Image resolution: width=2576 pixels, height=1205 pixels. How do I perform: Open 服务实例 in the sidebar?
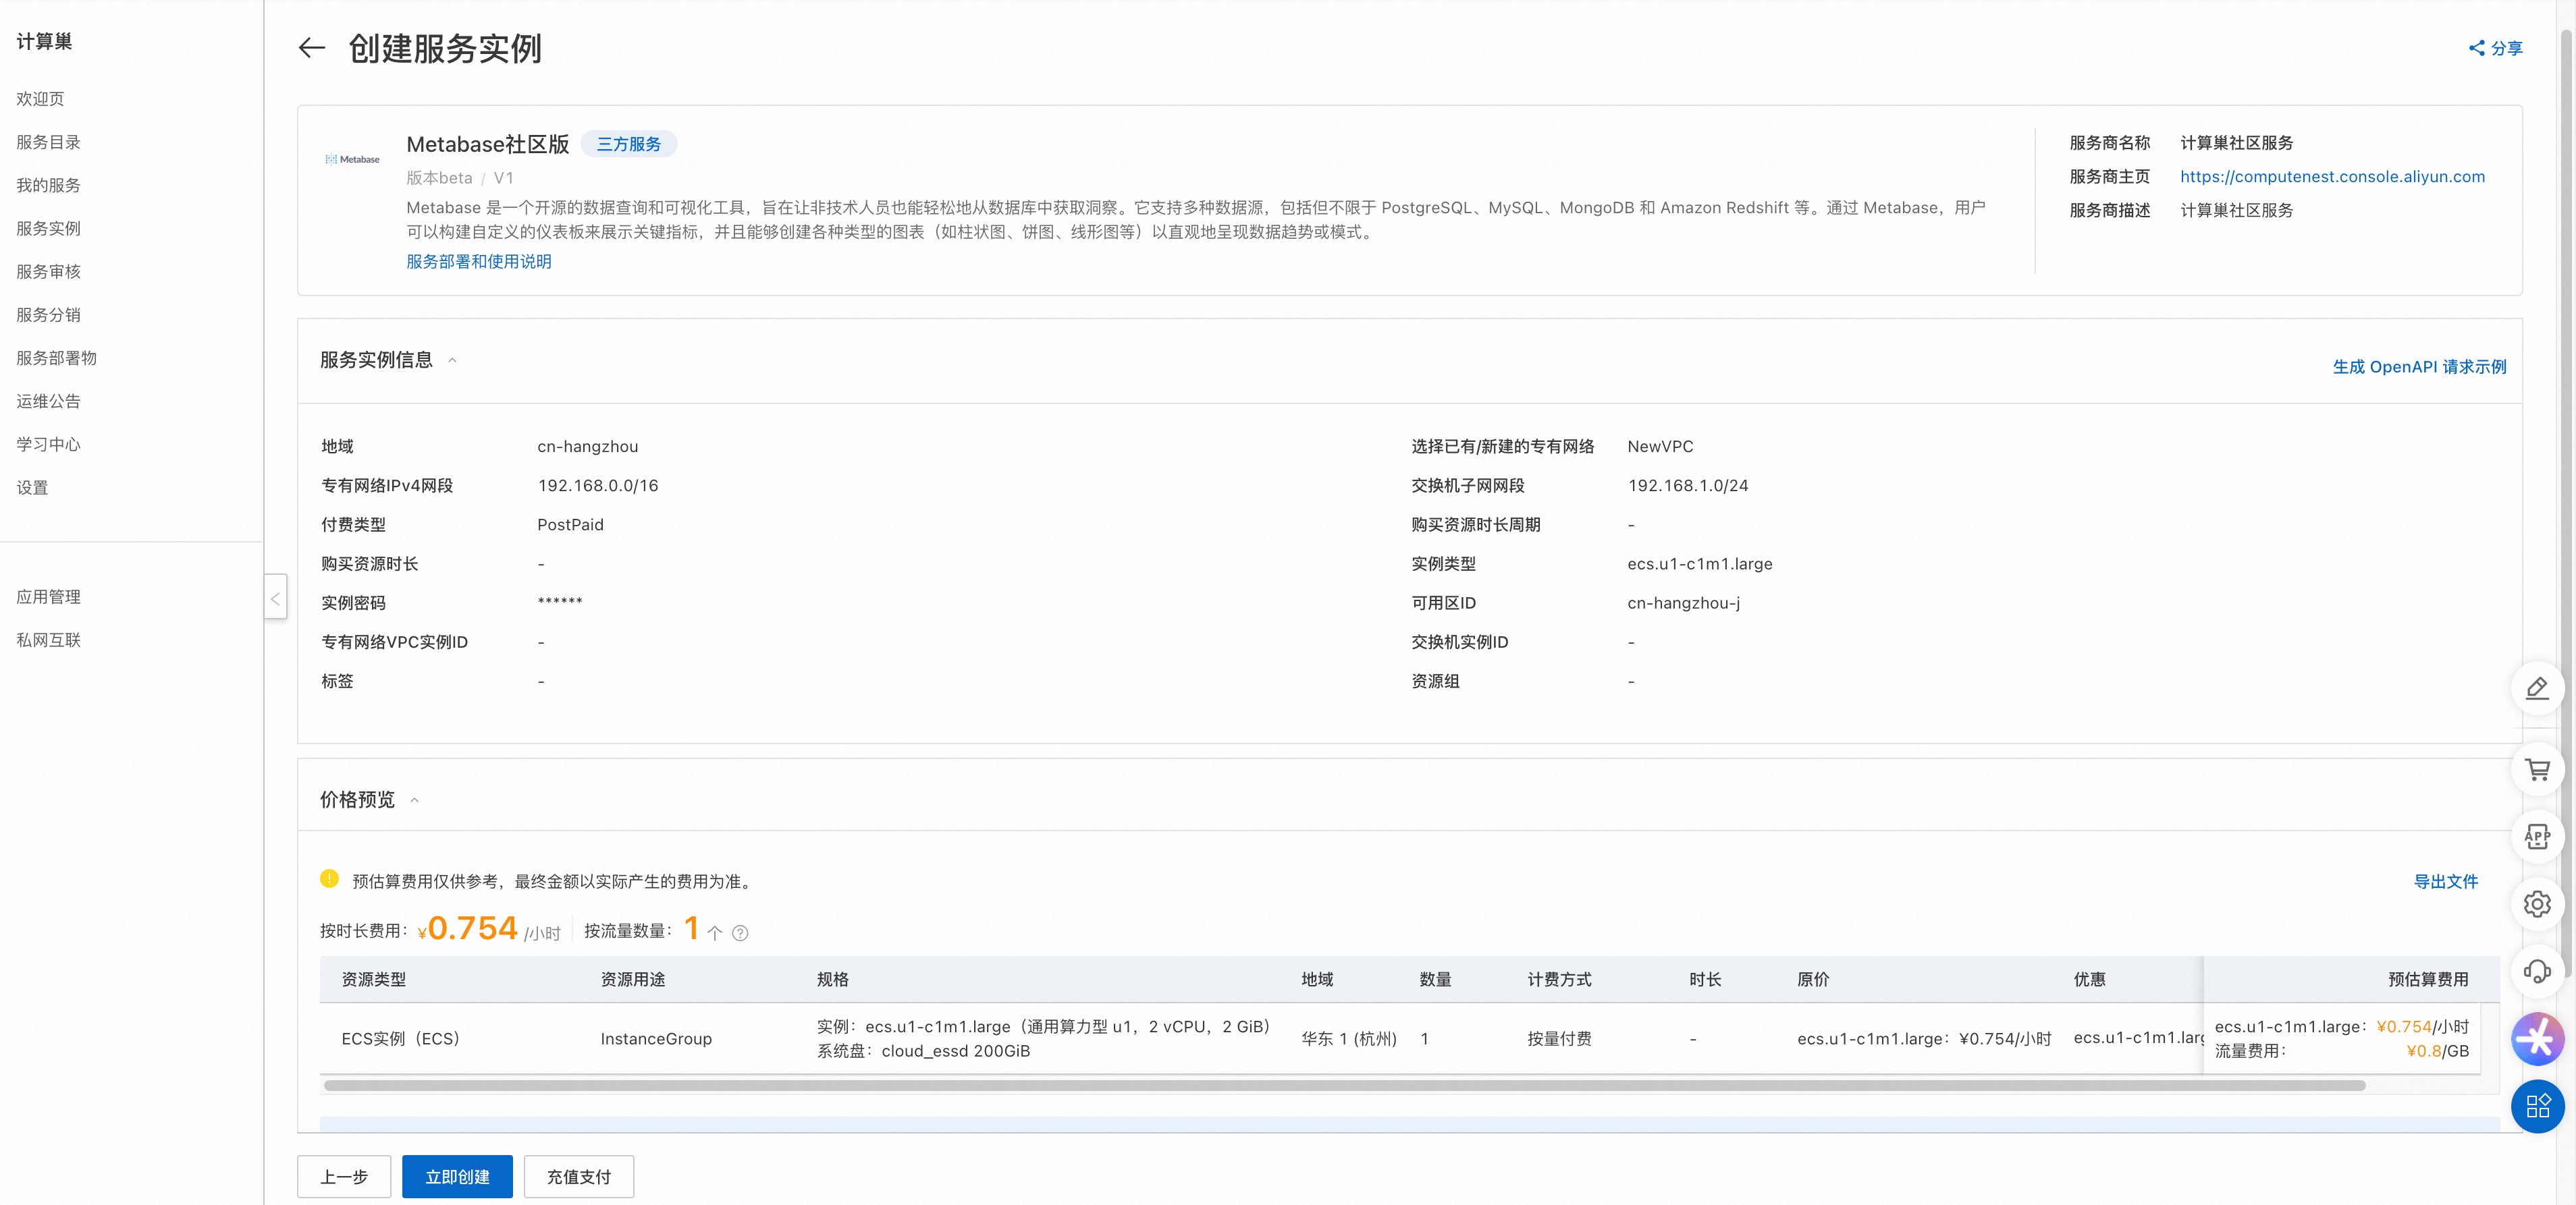coord(48,228)
